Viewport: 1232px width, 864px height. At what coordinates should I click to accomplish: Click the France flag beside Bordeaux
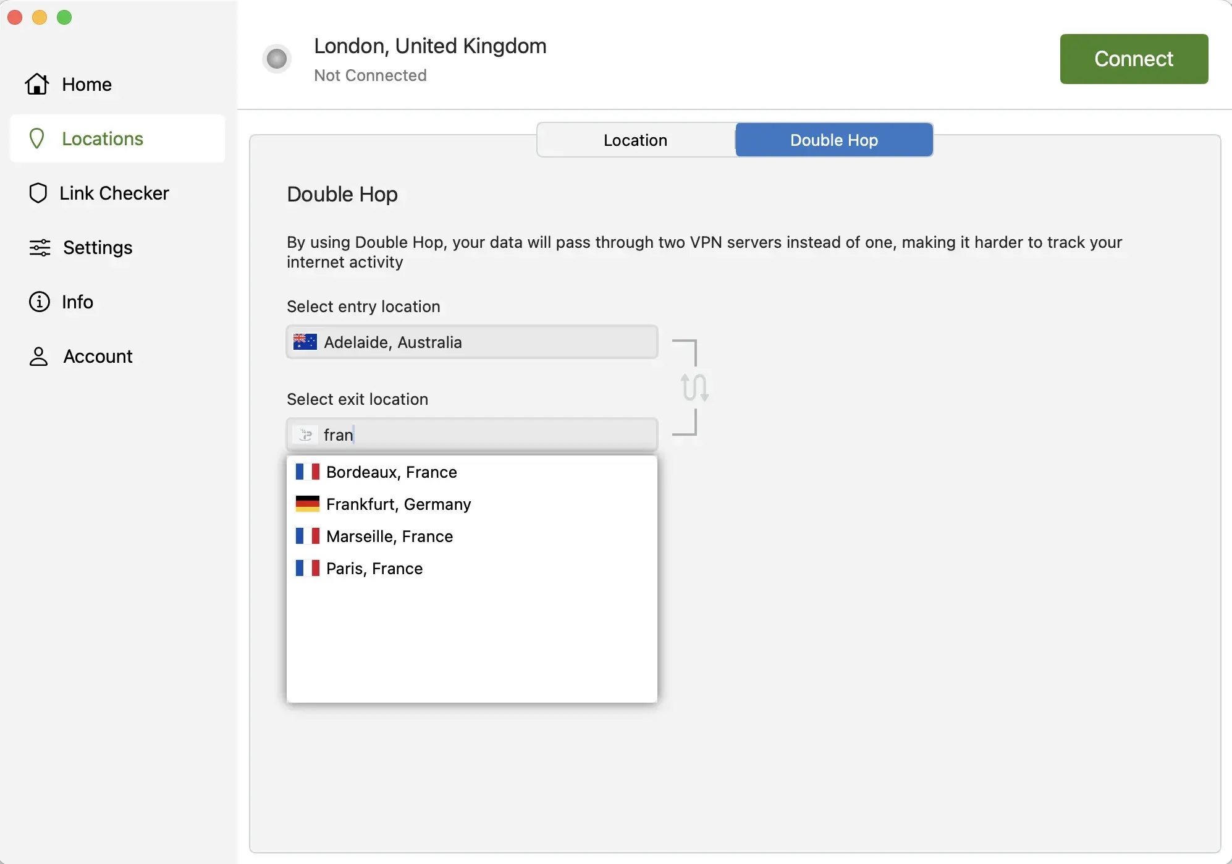point(307,472)
